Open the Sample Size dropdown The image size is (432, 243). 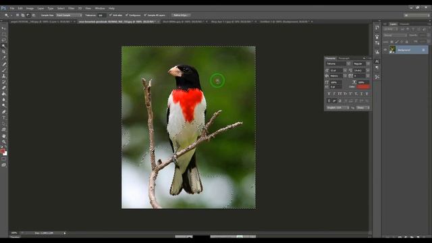[x=69, y=15]
